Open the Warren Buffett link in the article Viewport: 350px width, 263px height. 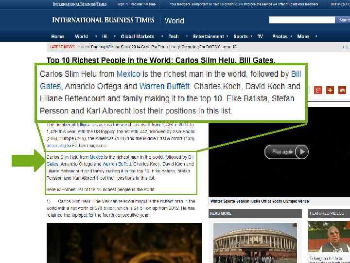(x=117, y=164)
